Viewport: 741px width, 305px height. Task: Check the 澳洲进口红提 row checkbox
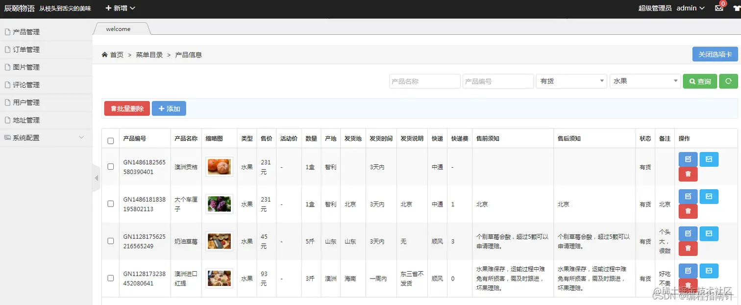point(110,278)
